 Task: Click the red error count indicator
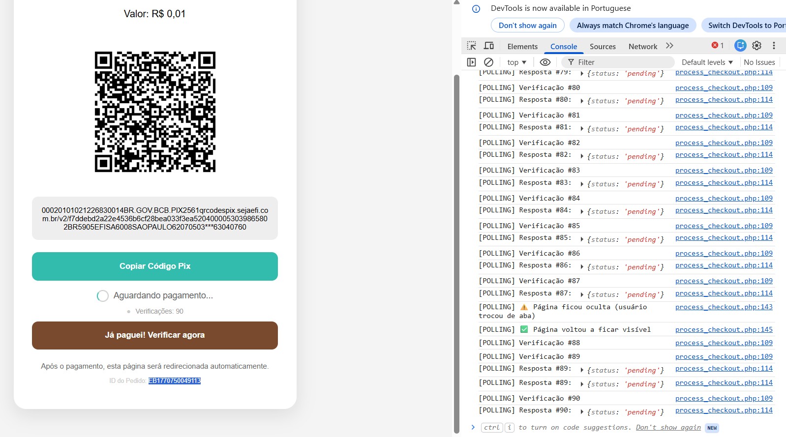717,46
